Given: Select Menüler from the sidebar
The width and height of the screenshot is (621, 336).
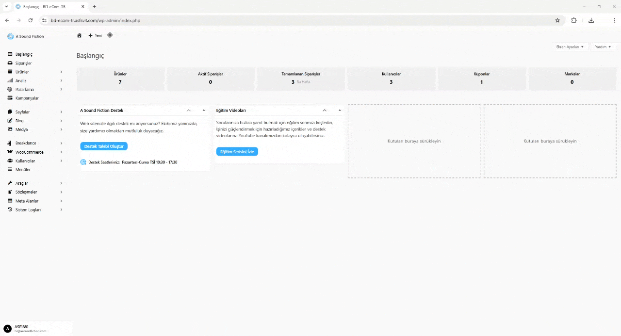Looking at the screenshot, I should point(23,170).
